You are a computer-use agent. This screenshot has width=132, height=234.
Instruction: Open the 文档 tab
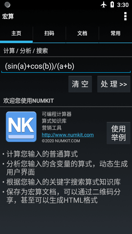tap(82, 34)
